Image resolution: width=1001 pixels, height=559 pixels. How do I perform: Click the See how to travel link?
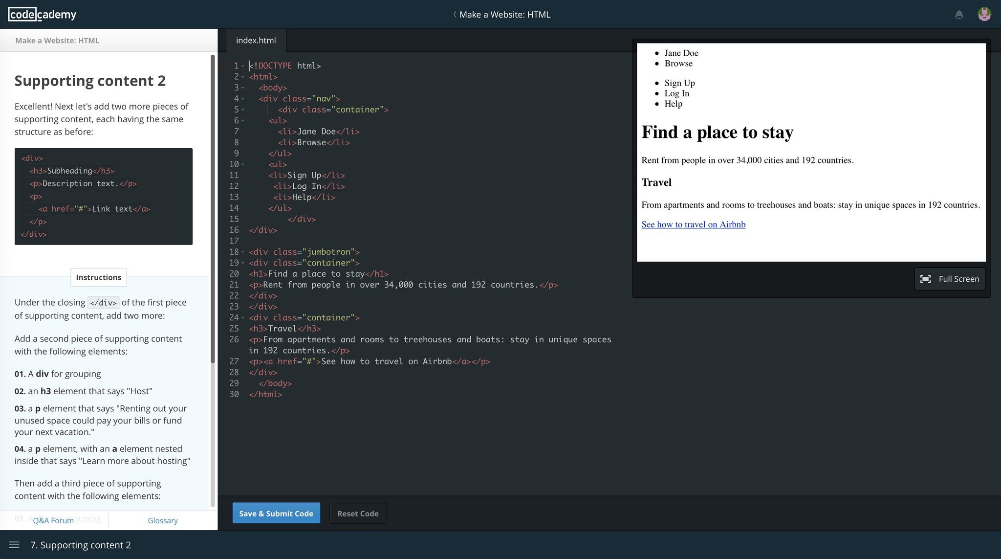[693, 224]
